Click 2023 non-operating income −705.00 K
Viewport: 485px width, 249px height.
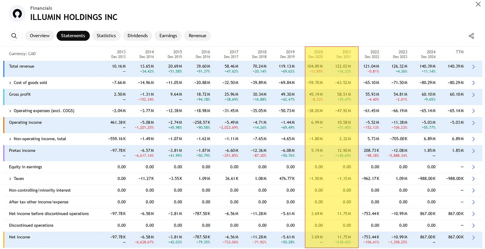coord(398,139)
